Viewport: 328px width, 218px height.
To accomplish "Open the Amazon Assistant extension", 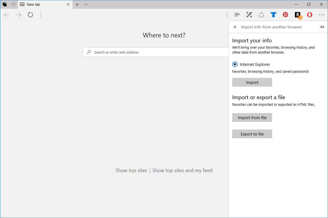I will [x=297, y=15].
